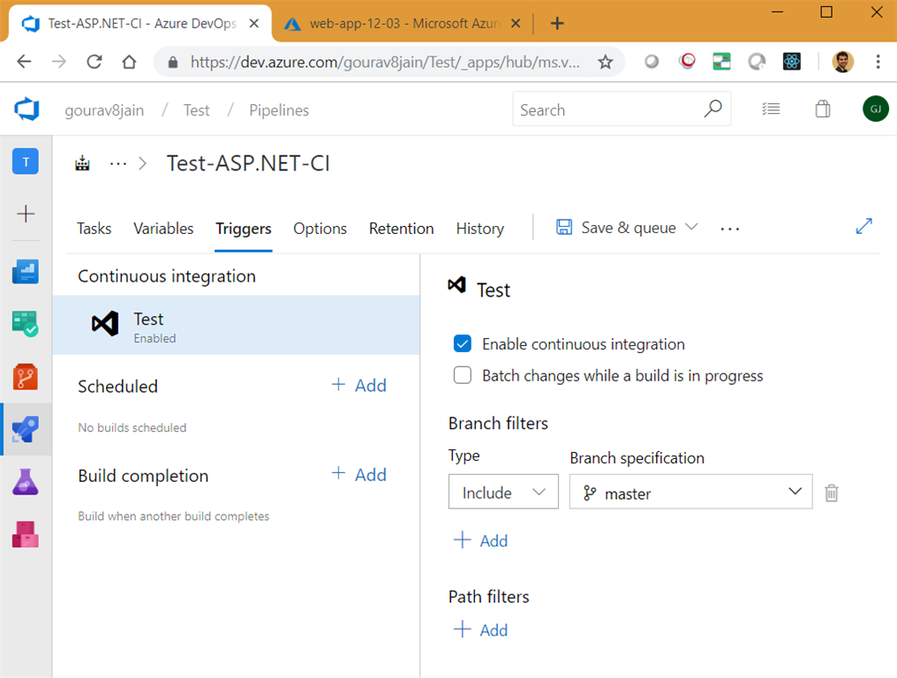897x678 pixels.
Task: Open Test Plans flask icon
Action: 26,482
